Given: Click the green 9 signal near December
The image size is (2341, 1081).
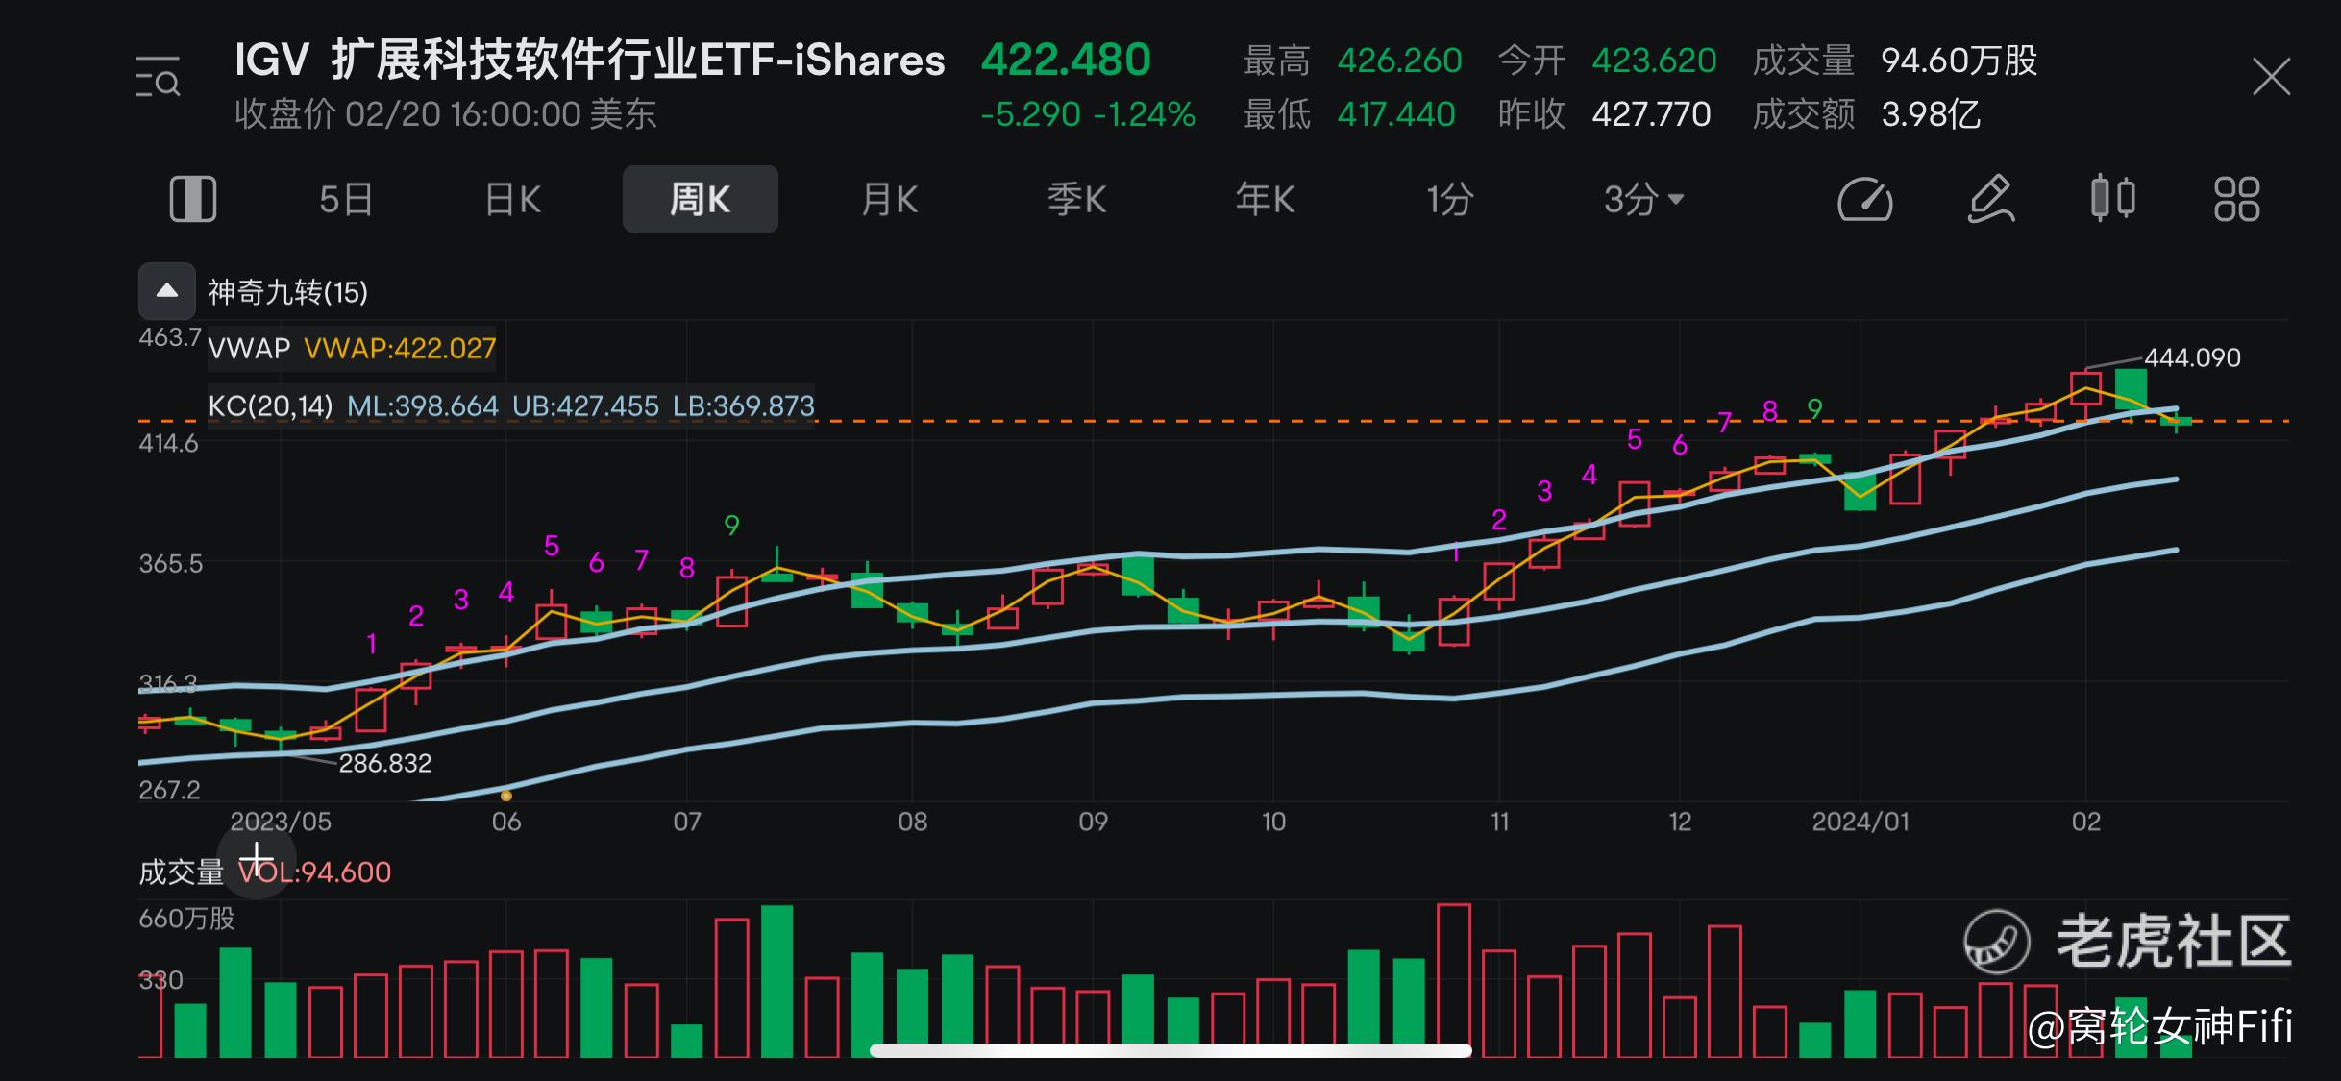Looking at the screenshot, I should tap(1814, 409).
